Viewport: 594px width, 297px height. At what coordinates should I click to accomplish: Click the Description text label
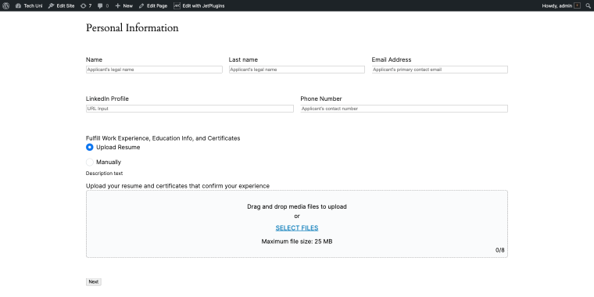[x=104, y=174]
